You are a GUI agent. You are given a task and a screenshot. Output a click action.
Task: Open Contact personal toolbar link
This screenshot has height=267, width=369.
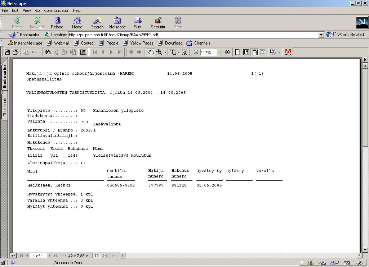tap(84, 43)
